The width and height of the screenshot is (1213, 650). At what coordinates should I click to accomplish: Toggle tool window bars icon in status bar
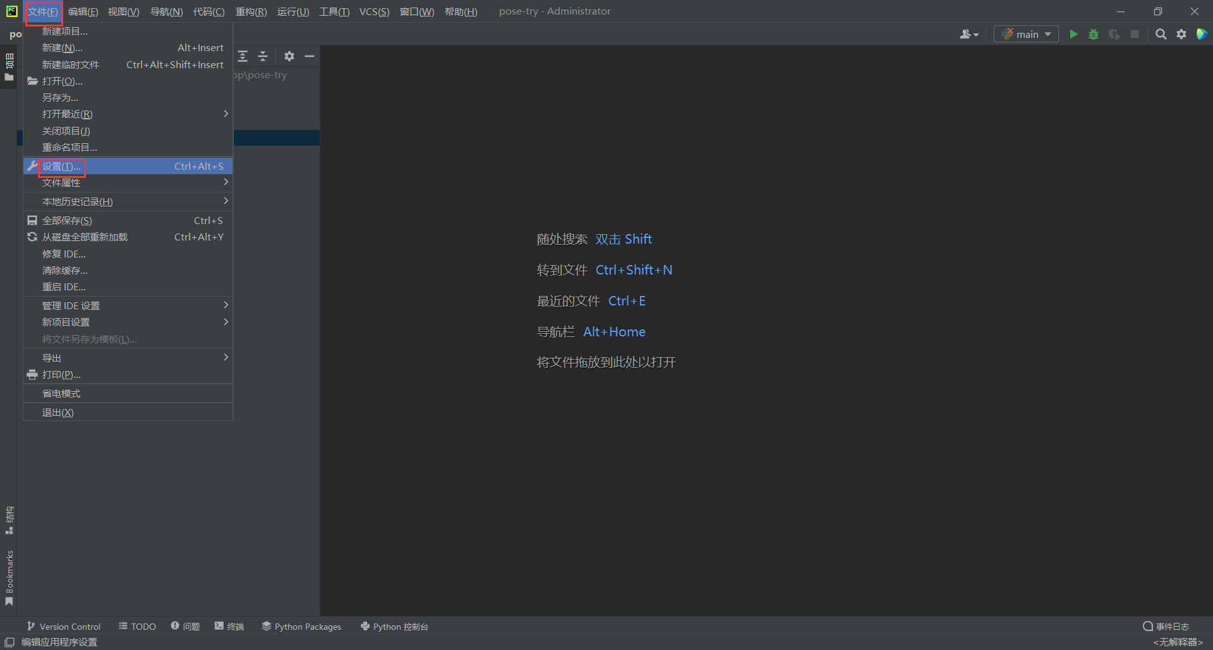click(9, 642)
